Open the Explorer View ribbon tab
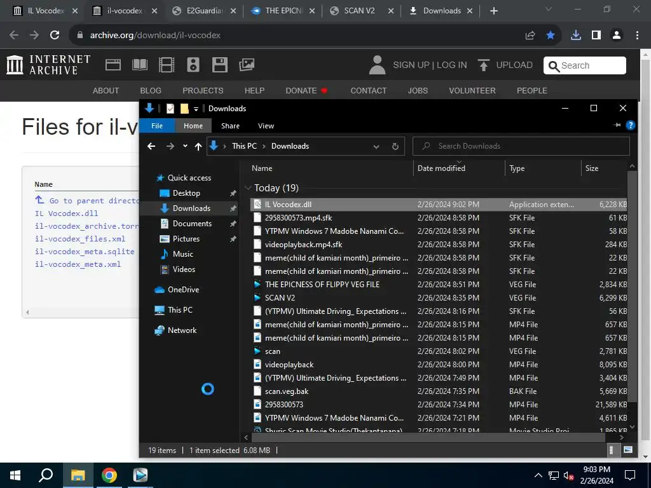 point(266,126)
